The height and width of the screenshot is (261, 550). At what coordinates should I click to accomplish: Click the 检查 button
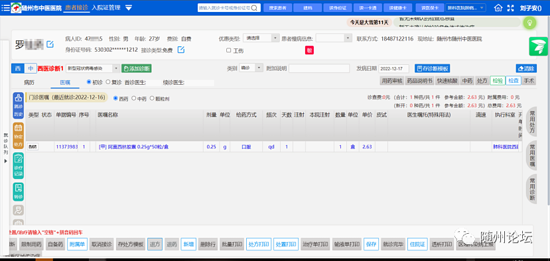pyautogui.click(x=514, y=81)
